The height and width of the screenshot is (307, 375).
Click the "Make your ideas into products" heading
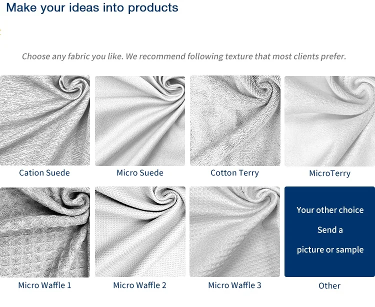tap(92, 7)
